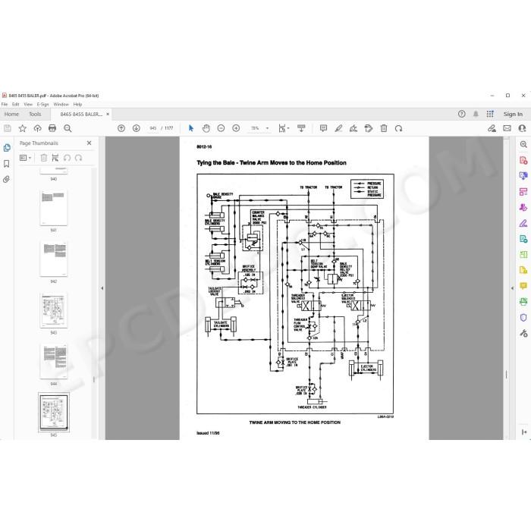Rotate pages clockwise in the thumbnails panel
Screen dimensions: 531x531
tap(79, 158)
